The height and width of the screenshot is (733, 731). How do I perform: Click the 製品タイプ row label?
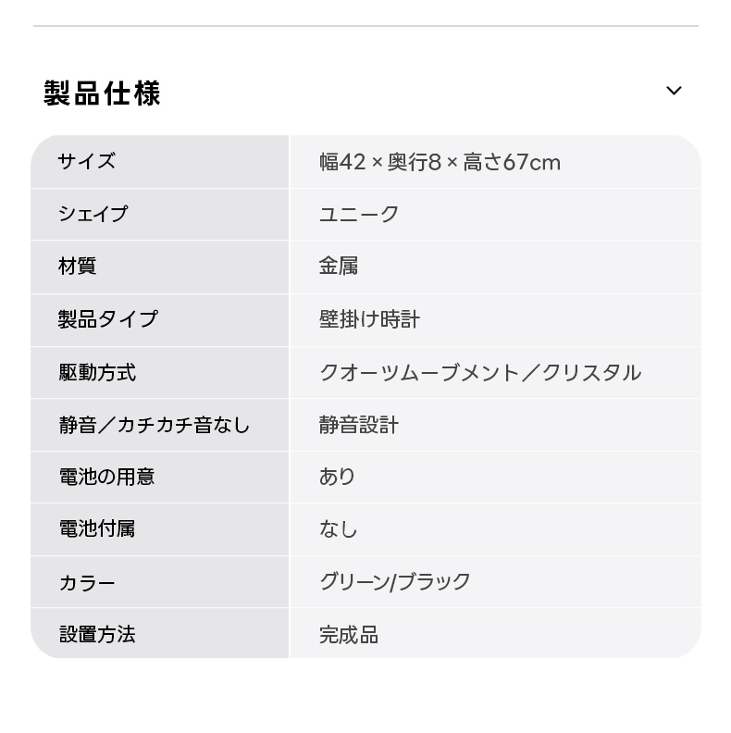(x=108, y=319)
